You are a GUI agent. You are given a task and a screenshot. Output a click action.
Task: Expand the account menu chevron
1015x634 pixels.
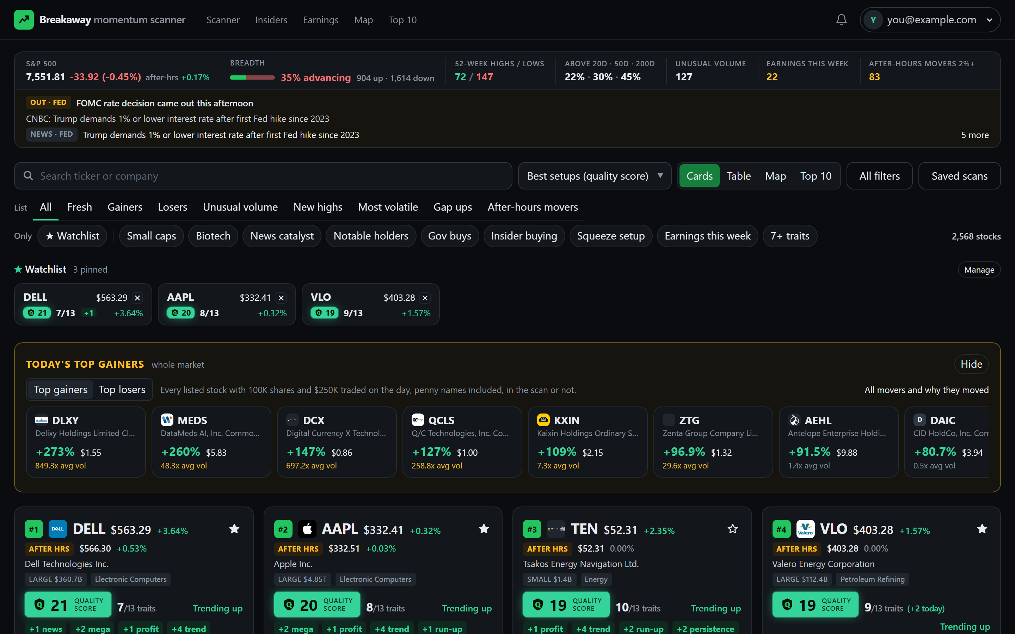(989, 20)
